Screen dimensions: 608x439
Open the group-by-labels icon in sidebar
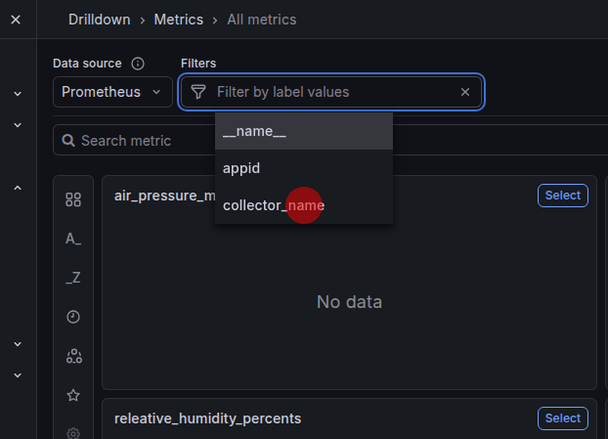[x=73, y=356]
